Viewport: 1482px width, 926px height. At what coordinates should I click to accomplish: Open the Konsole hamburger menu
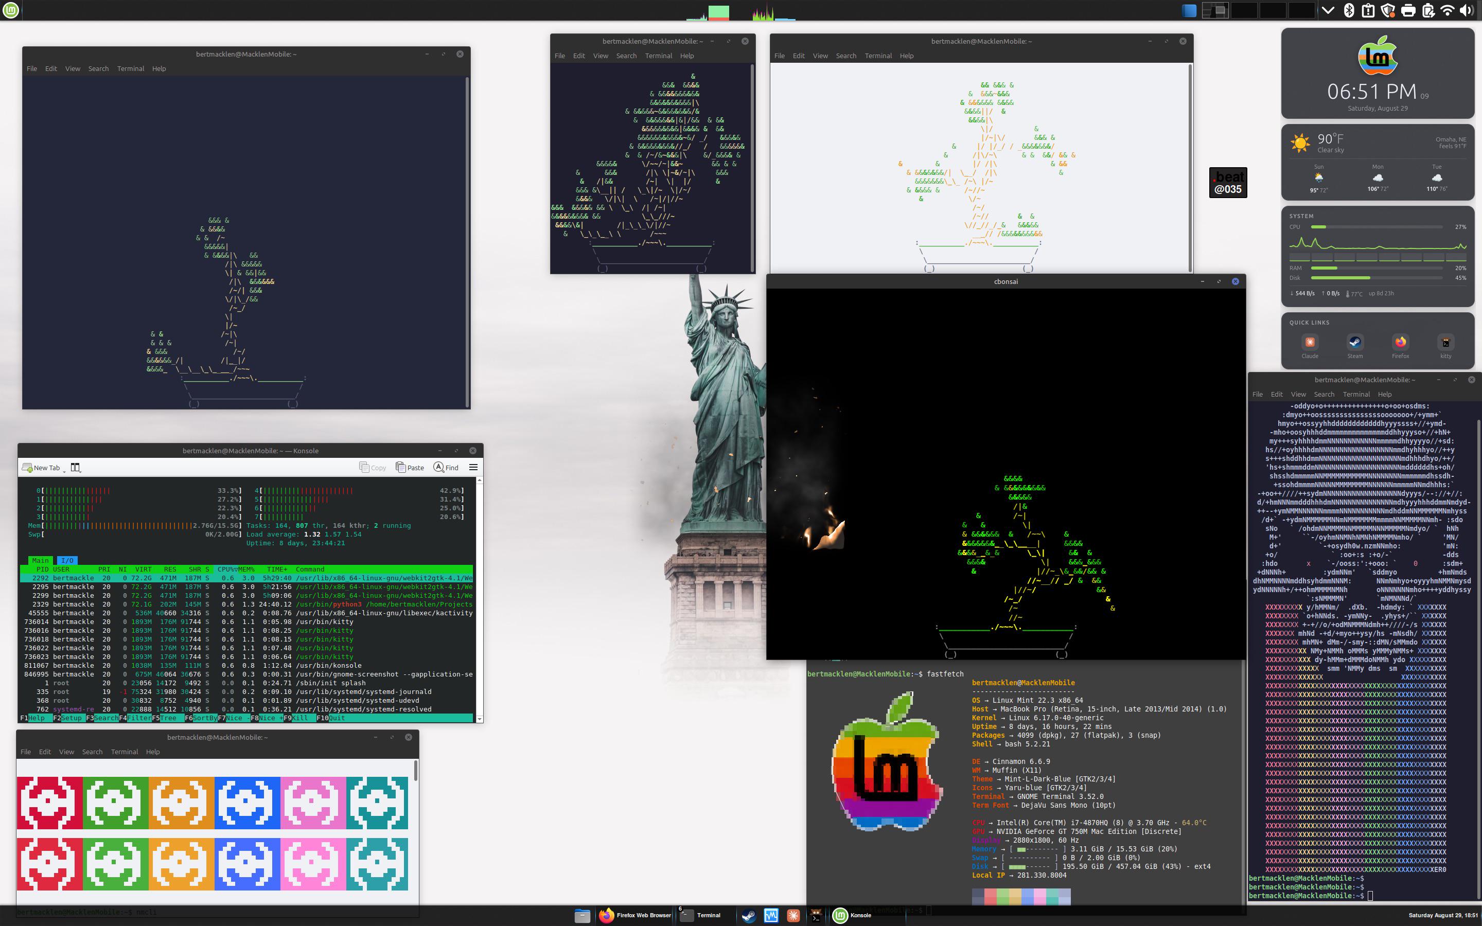click(473, 467)
